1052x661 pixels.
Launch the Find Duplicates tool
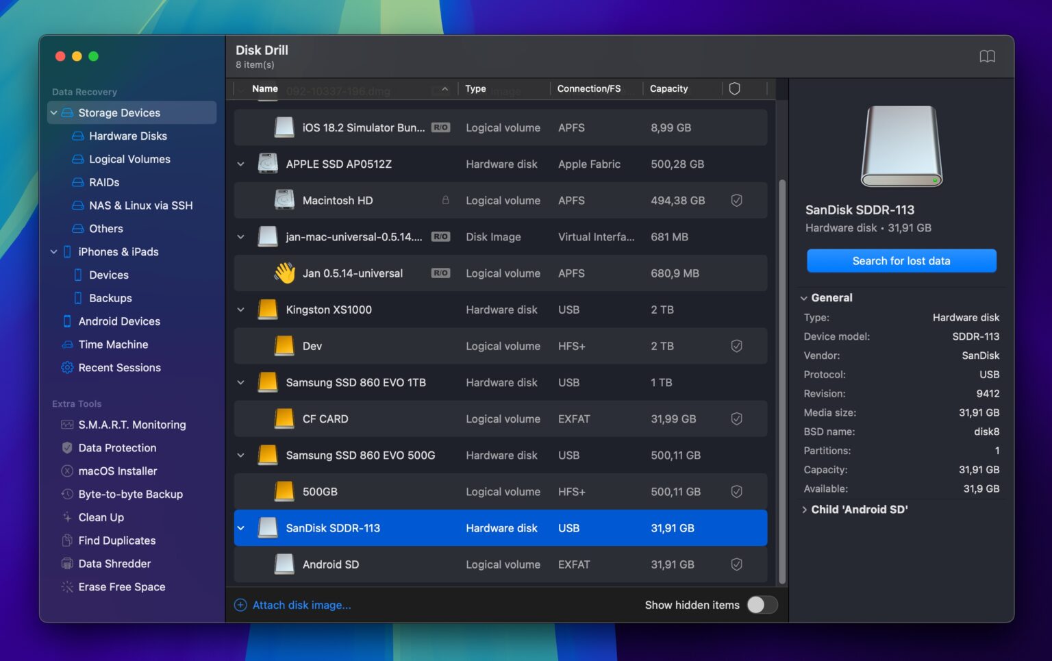[116, 540]
